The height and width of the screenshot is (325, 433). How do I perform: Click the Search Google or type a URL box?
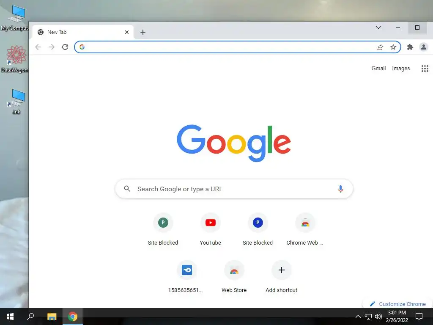[234, 189]
